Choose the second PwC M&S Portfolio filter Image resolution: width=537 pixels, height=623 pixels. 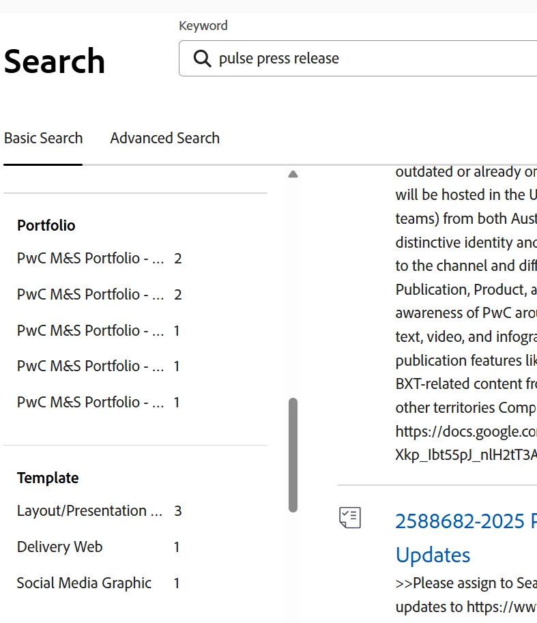(x=90, y=295)
